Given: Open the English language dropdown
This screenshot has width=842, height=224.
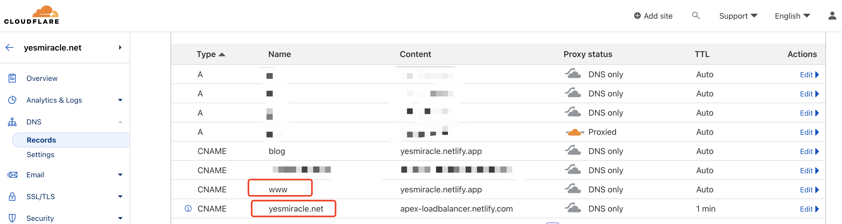Looking at the screenshot, I should [x=792, y=15].
